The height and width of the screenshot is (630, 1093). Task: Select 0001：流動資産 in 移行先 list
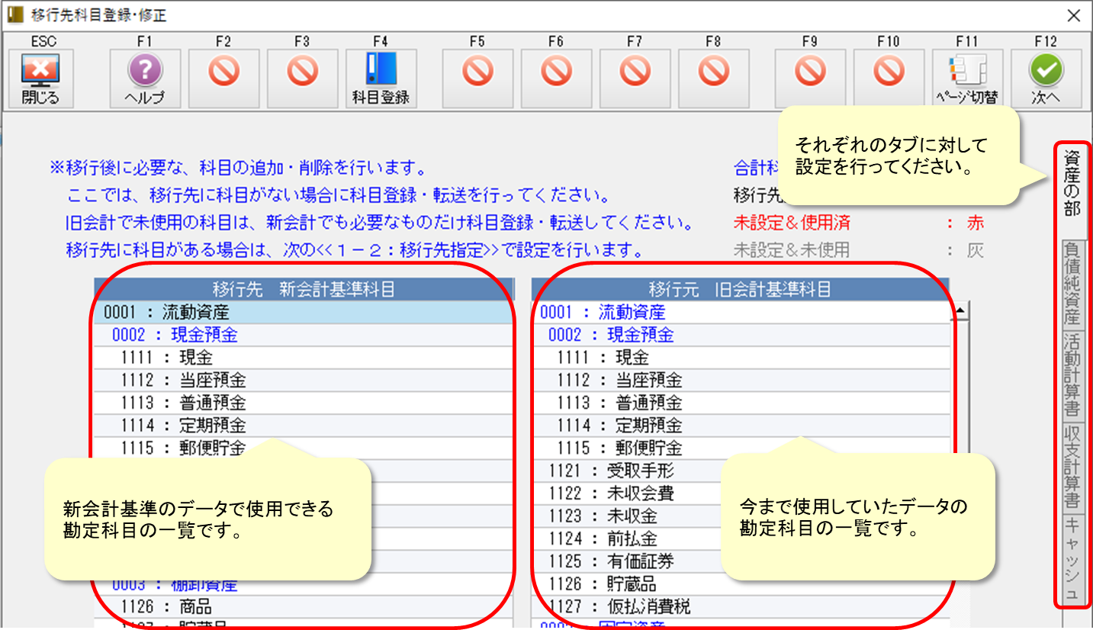[303, 312]
